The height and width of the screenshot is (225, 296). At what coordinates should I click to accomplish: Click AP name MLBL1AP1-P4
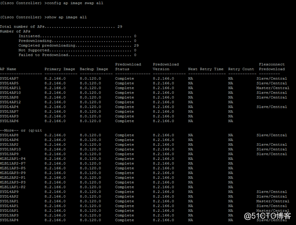click(x=13, y=159)
